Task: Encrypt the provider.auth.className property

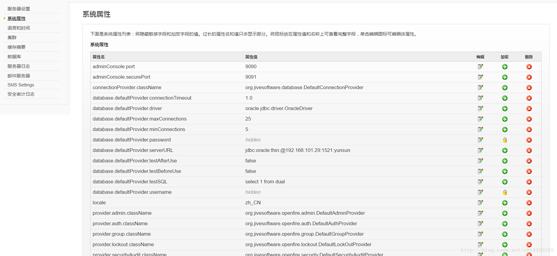Action: coord(505,224)
